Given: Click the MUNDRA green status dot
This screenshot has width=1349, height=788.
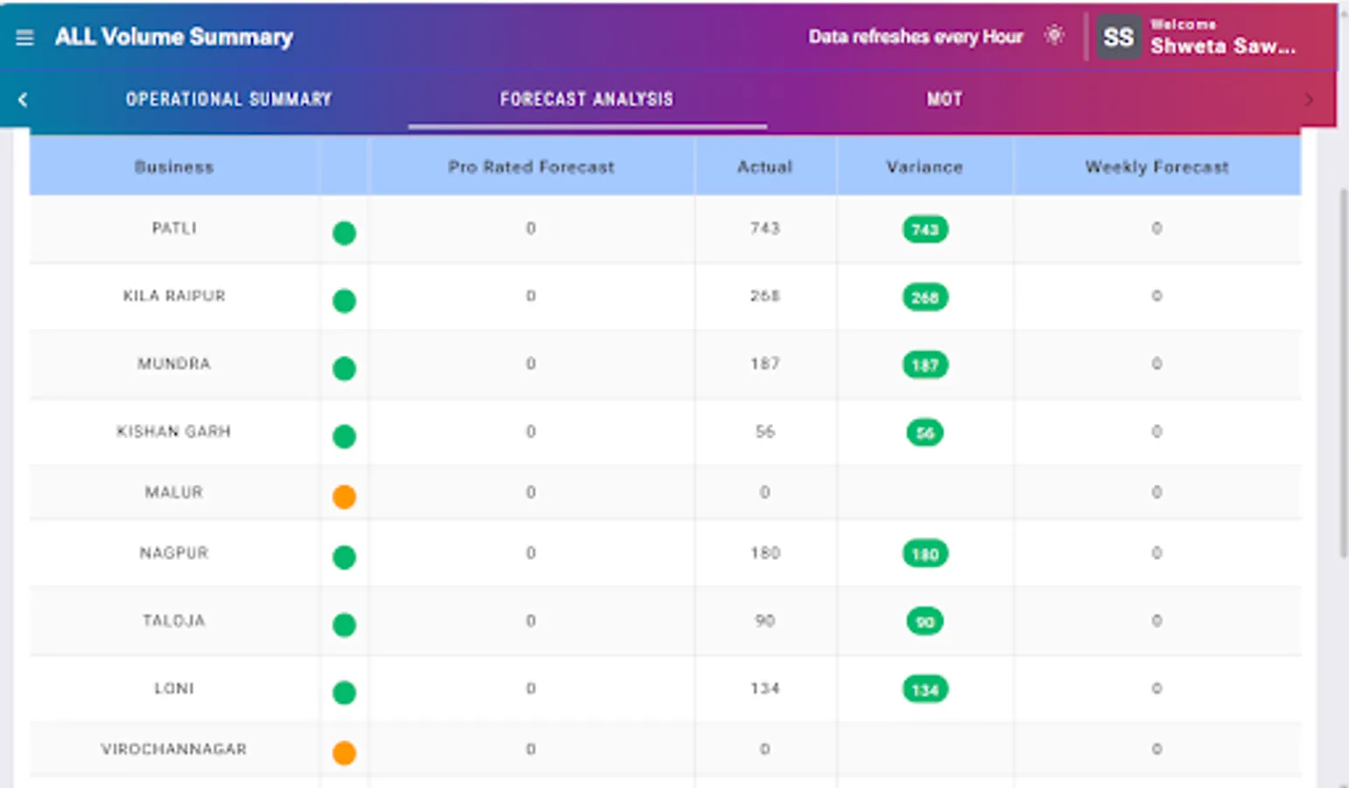Looking at the screenshot, I should 344,369.
